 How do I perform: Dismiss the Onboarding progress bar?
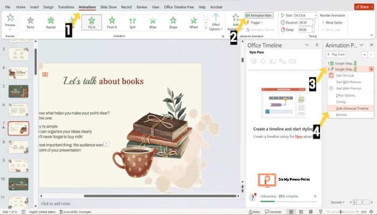coord(315,196)
